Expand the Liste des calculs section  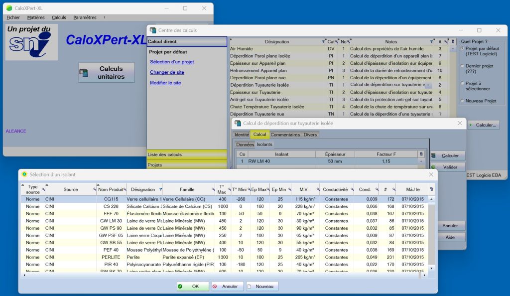click(x=187, y=154)
